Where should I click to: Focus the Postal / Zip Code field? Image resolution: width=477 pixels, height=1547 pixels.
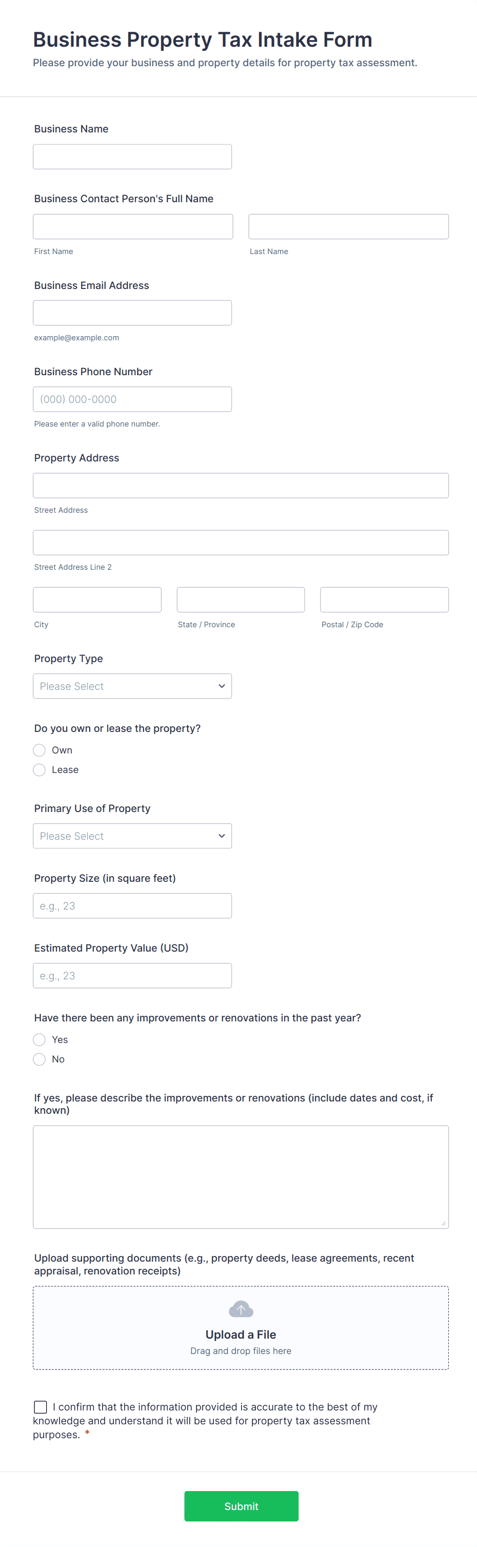pos(384,600)
